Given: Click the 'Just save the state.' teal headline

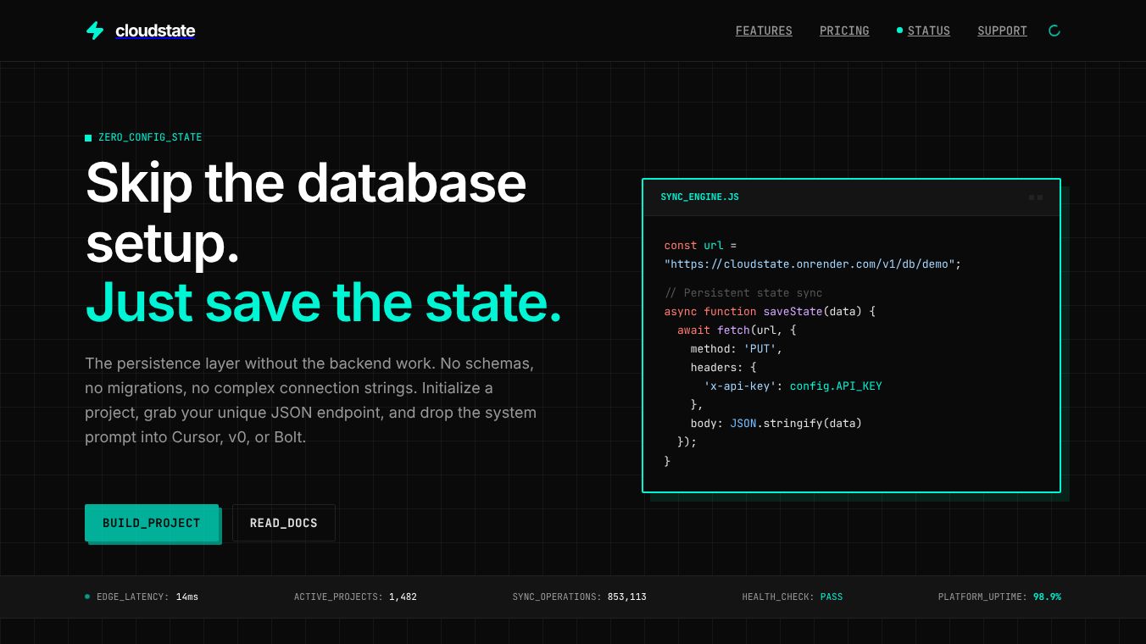Looking at the screenshot, I should [x=324, y=303].
